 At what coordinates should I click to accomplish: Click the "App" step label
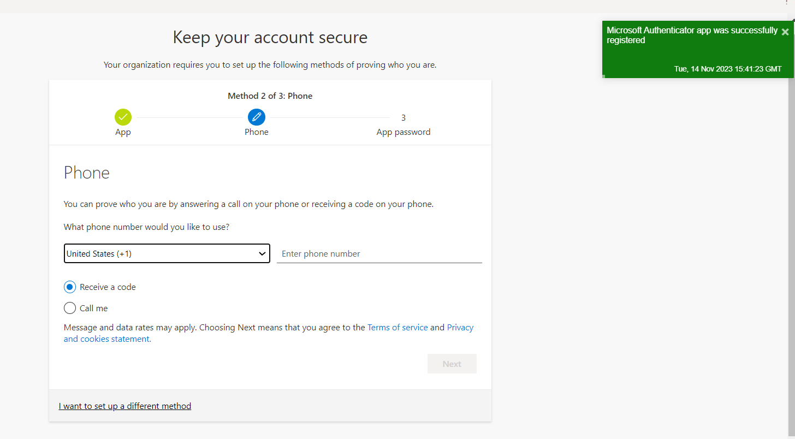coord(123,132)
